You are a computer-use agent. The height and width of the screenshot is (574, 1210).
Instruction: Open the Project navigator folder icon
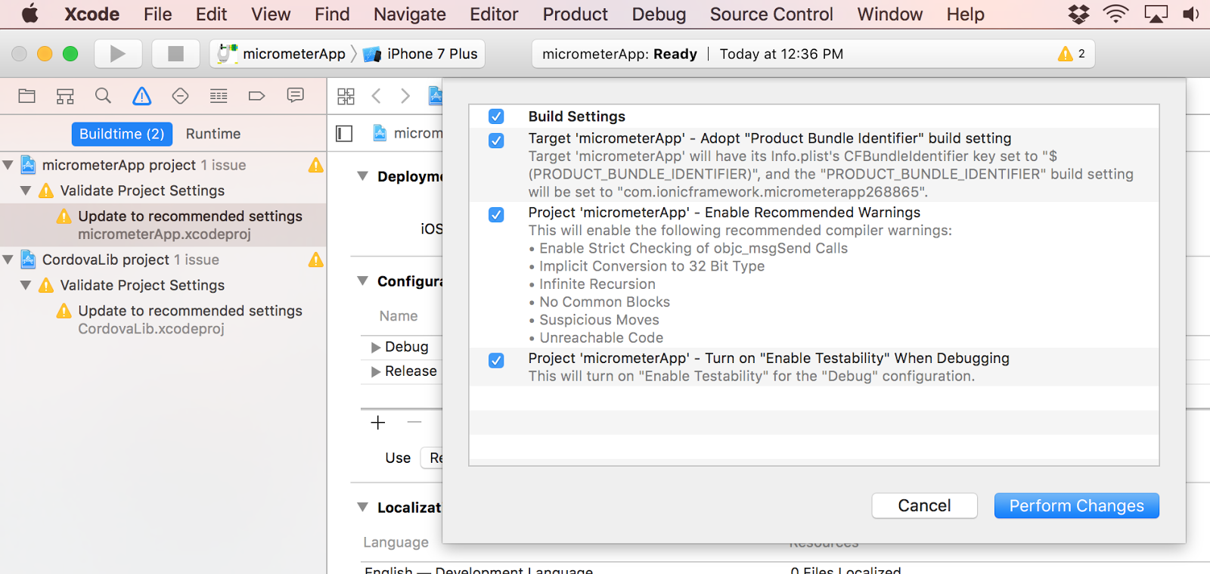point(27,96)
